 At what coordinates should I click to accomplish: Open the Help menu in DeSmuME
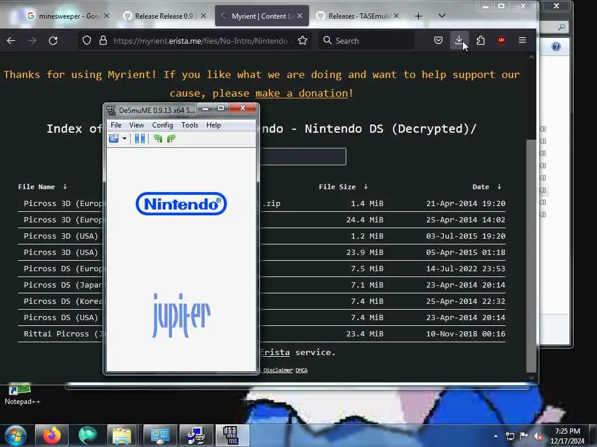[213, 125]
